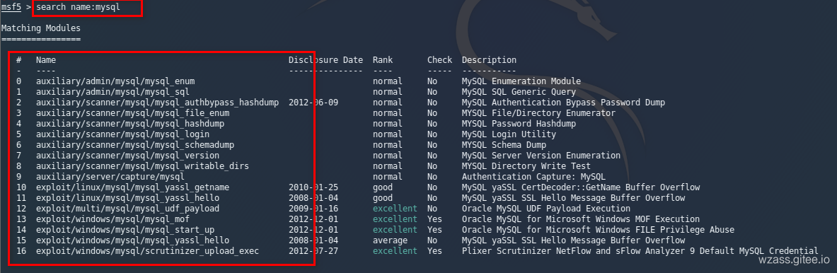837x273 pixels.
Task: Click the 'Name' column header
Action: pos(46,60)
